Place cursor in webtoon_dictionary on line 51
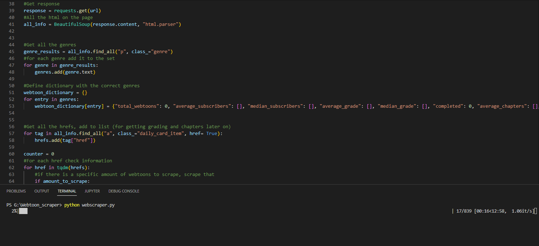 48,92
